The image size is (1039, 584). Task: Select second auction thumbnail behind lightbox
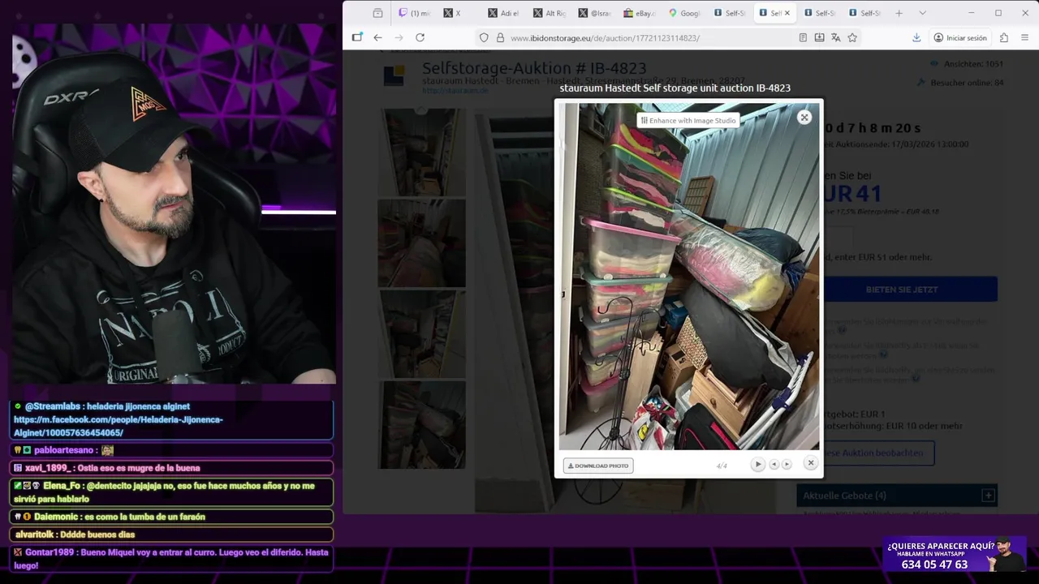click(421, 243)
